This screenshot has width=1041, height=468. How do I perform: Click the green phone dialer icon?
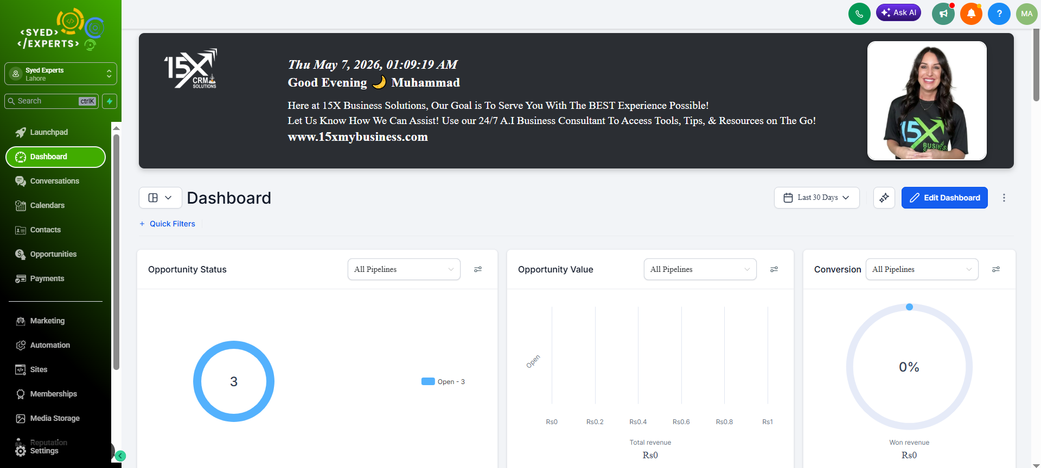(859, 14)
